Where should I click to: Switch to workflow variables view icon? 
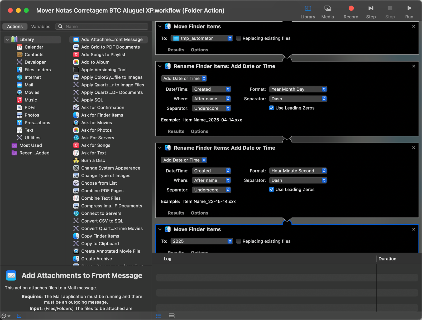tap(172, 316)
